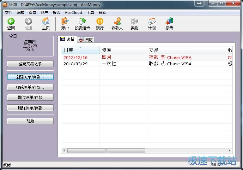Open 投资组合 (Portfolio) toolbar icon
Screen dimensions: 243x170
click(x=82, y=21)
